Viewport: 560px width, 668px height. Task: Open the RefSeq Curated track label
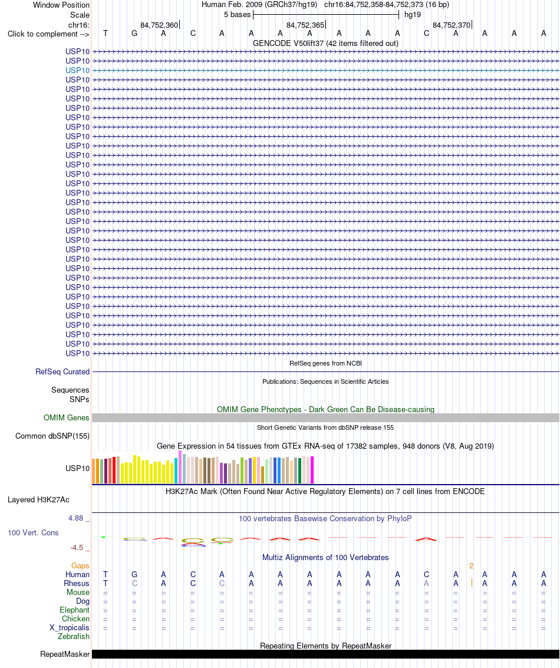pos(62,371)
